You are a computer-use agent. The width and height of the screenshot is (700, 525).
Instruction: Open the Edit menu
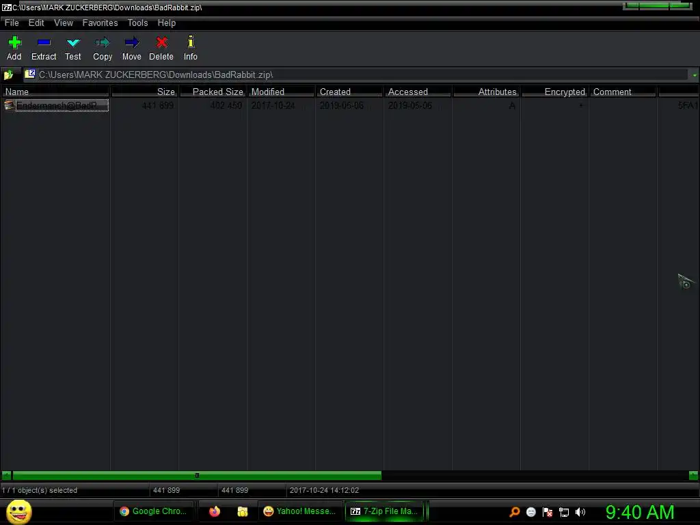tap(36, 23)
